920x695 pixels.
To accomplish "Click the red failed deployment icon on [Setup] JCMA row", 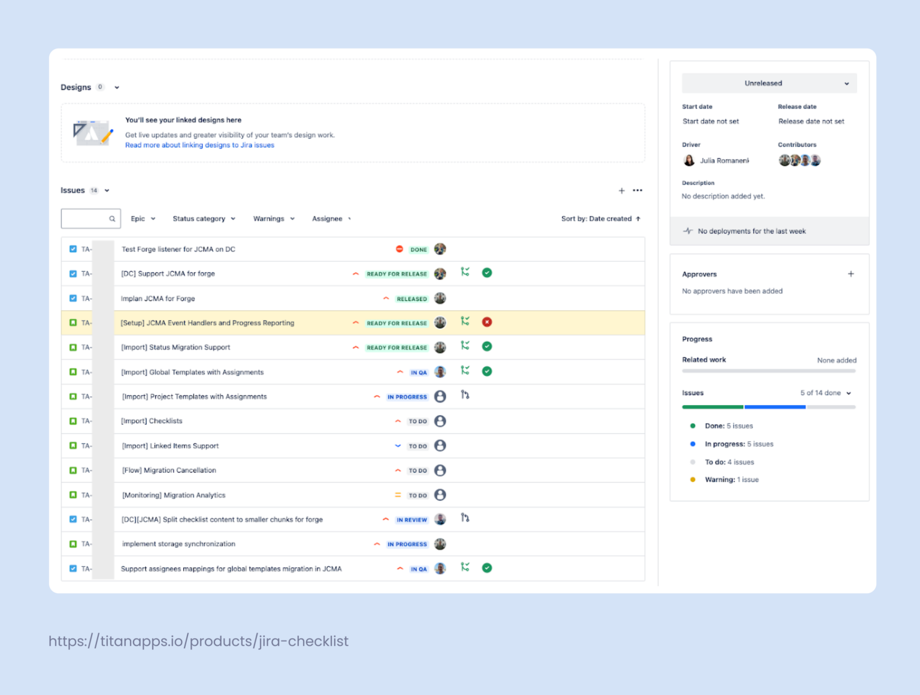I will (487, 321).
